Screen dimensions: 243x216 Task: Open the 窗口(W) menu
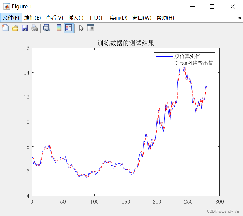(x=142, y=18)
